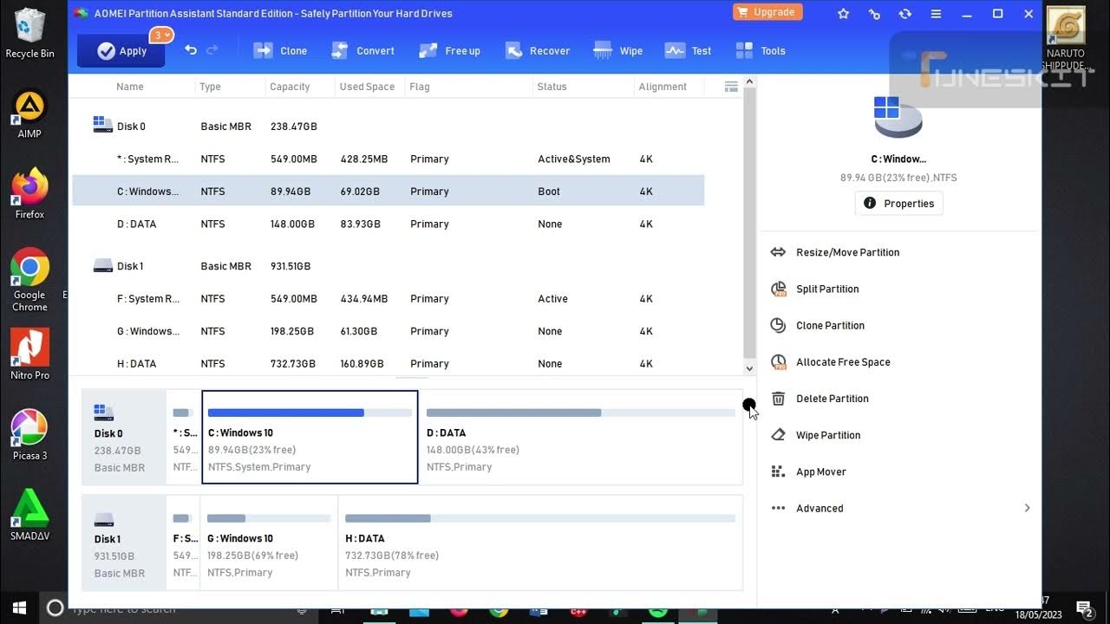Select the C: Windows 10 block in disk map

(x=310, y=437)
